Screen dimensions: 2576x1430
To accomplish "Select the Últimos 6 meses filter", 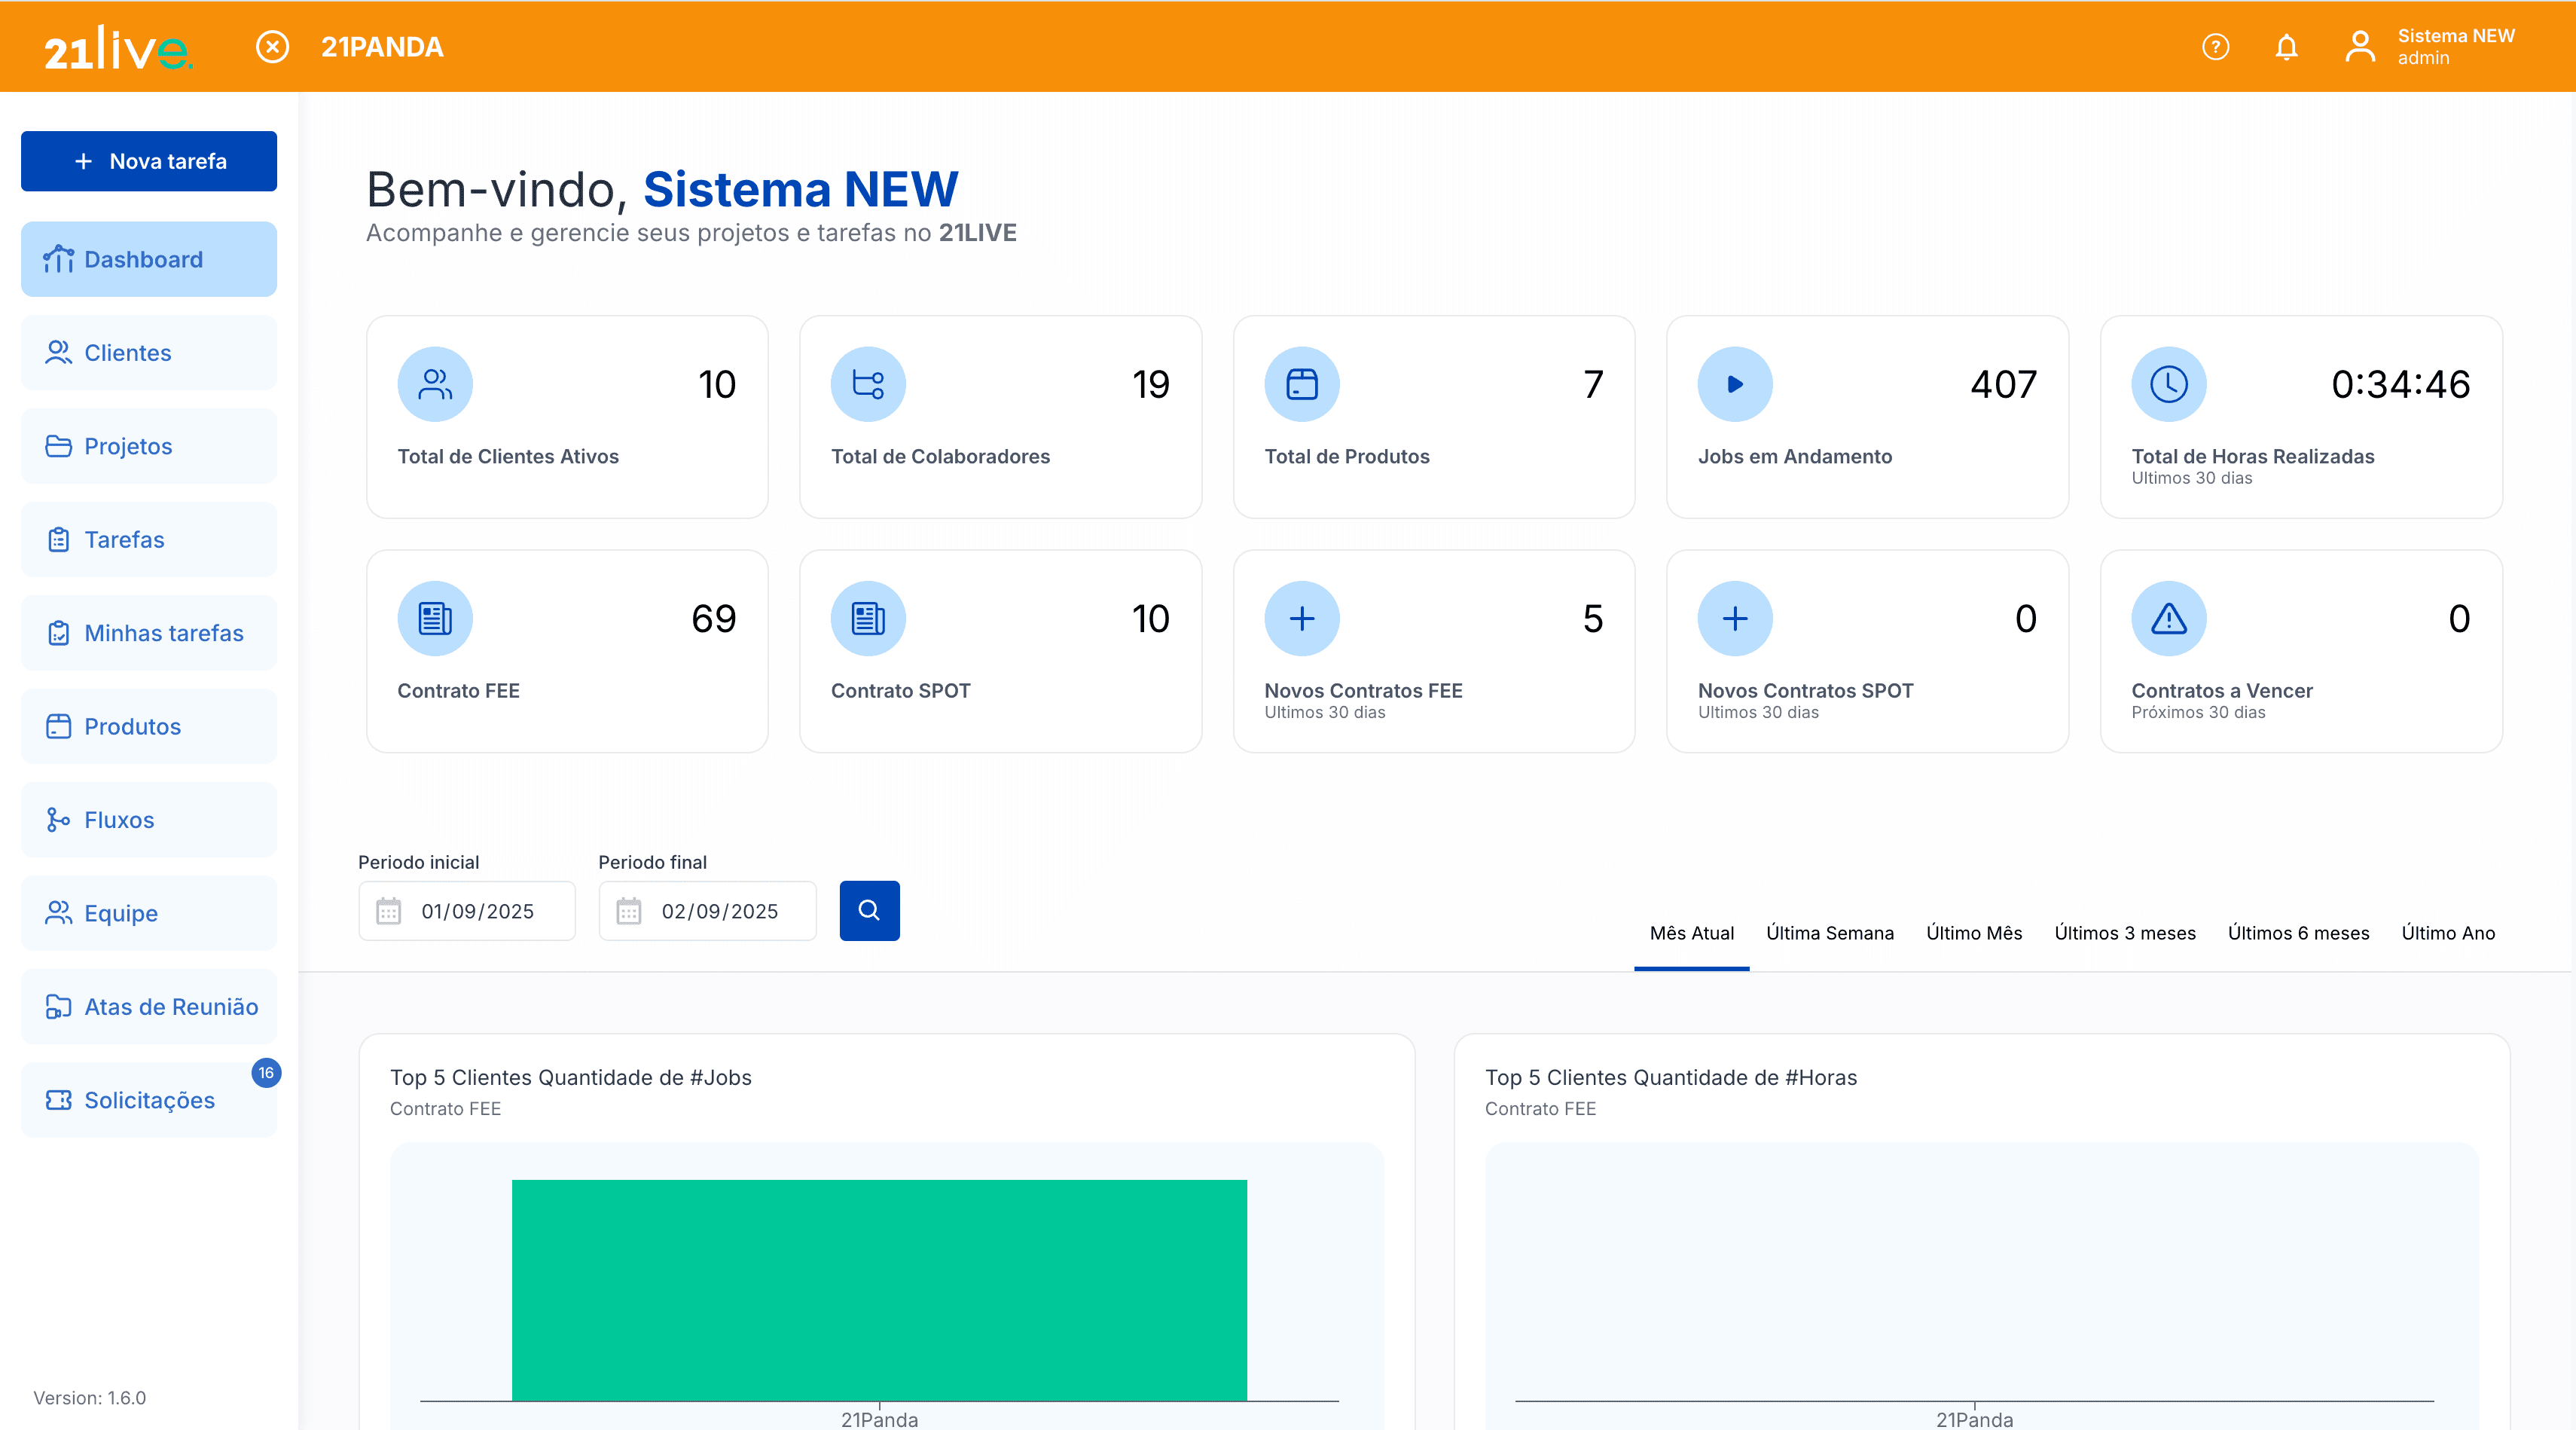I will coord(2298,932).
